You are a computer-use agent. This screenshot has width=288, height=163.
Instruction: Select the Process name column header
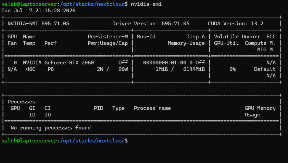(152, 108)
